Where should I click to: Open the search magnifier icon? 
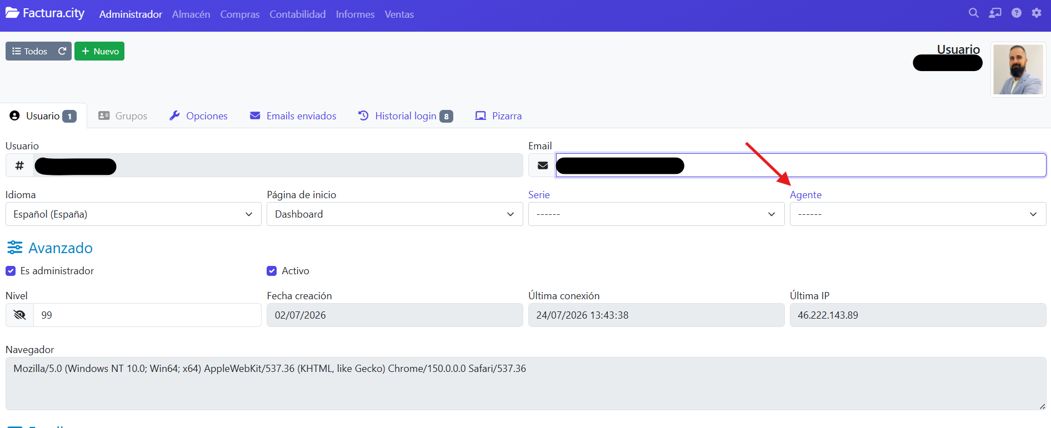(x=974, y=13)
